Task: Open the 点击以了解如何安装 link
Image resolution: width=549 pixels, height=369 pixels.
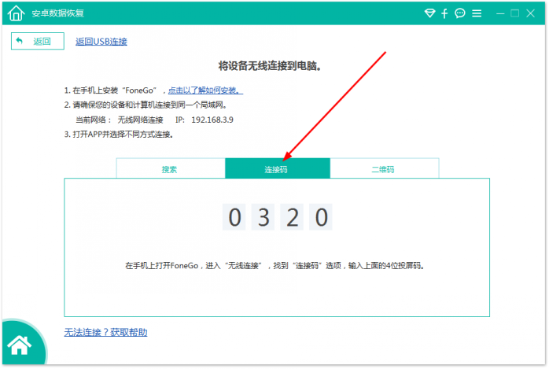Action: point(205,90)
